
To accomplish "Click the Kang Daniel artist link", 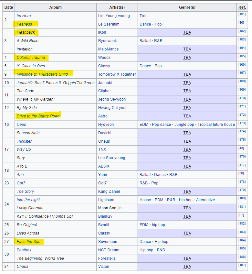I will tap(109, 191).
